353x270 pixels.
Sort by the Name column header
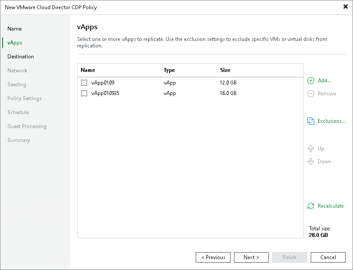click(x=88, y=70)
